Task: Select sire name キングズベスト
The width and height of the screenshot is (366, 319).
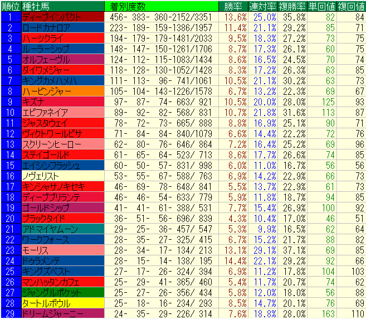Action: click(63, 272)
